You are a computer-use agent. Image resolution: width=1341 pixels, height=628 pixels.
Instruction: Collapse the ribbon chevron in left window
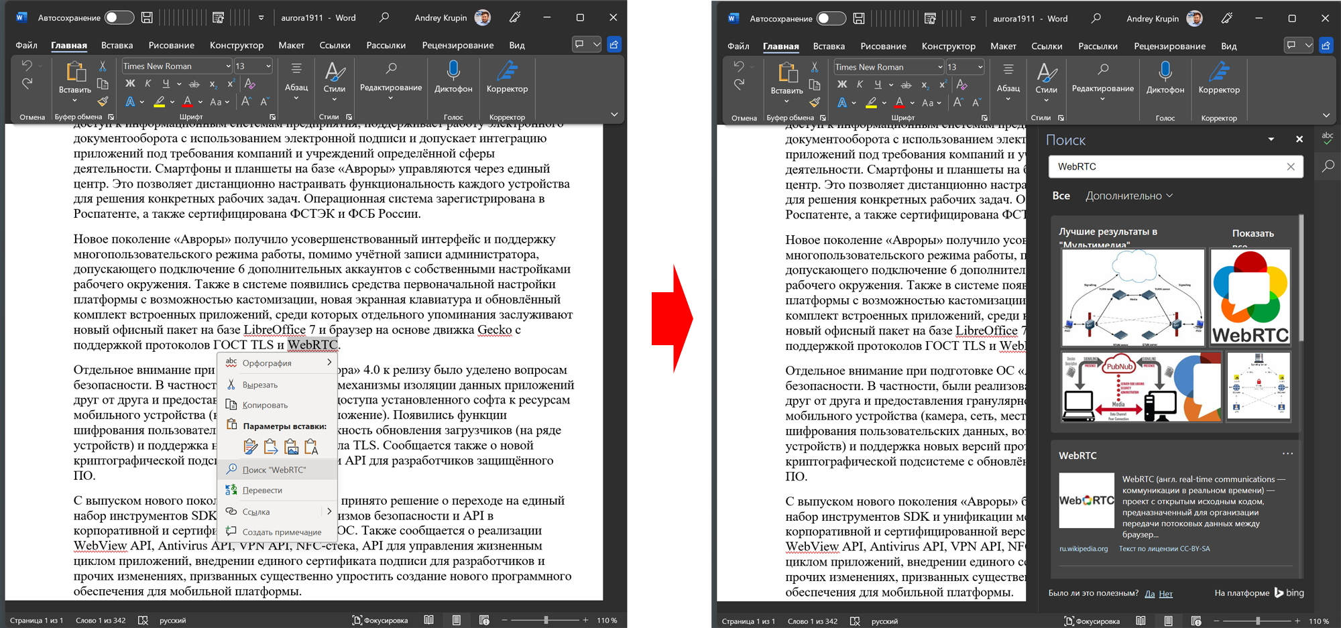click(x=614, y=115)
